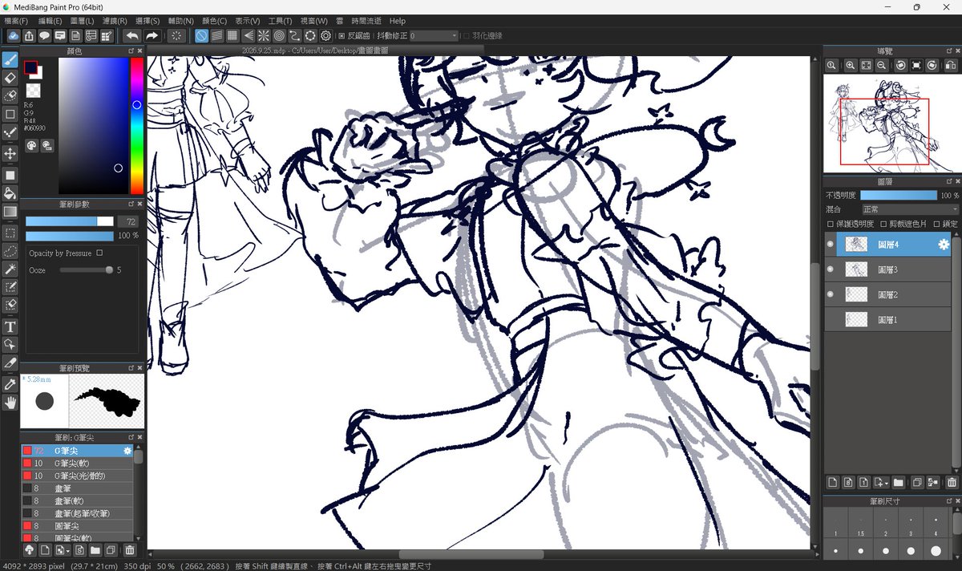
Task: Fit canvas to window in navigator
Action: (866, 65)
